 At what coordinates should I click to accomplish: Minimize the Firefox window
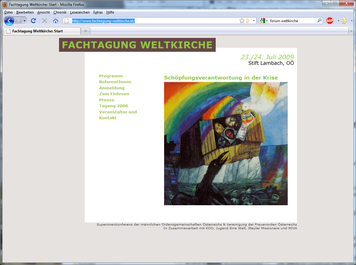click(326, 3)
